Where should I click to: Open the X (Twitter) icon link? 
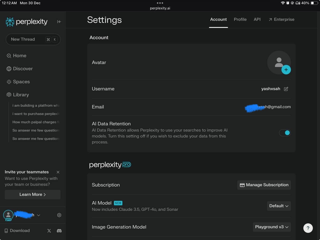(49, 231)
